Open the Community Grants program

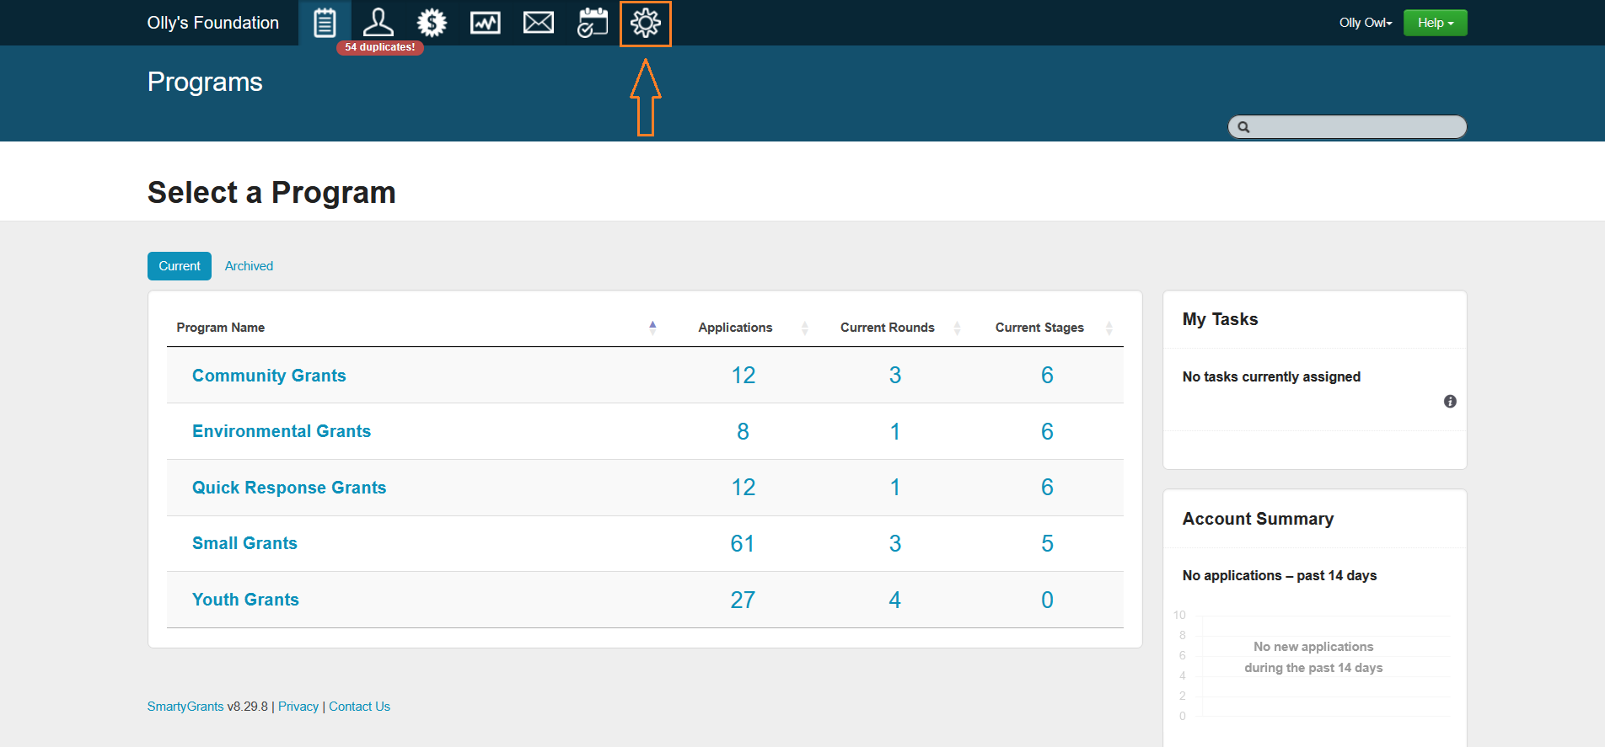(269, 376)
